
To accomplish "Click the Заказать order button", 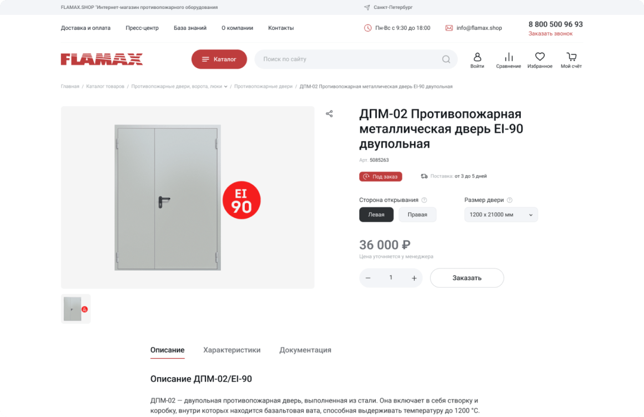I will pos(467,278).
